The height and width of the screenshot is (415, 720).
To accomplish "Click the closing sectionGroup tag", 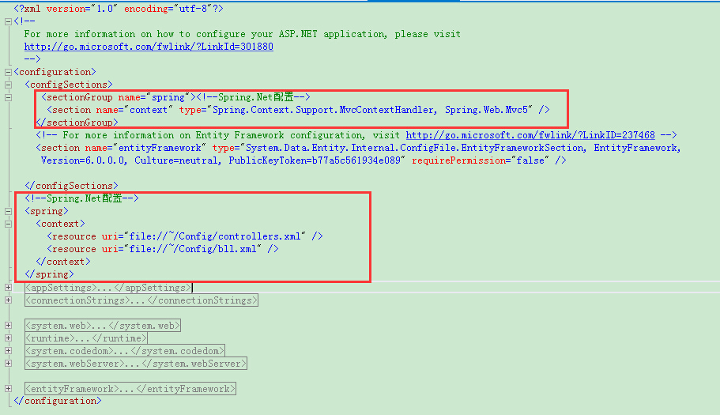I will coord(77,123).
